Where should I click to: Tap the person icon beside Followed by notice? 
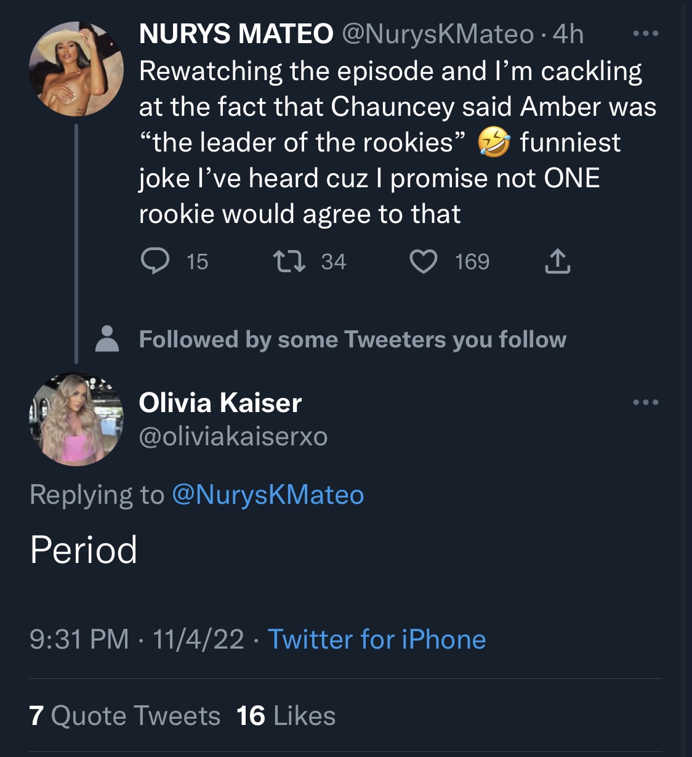coord(107,338)
